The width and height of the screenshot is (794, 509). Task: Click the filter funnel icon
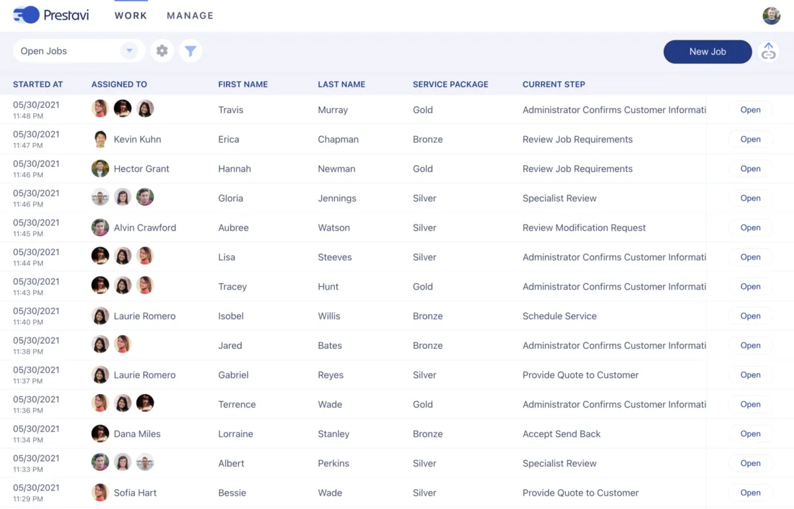(x=191, y=51)
